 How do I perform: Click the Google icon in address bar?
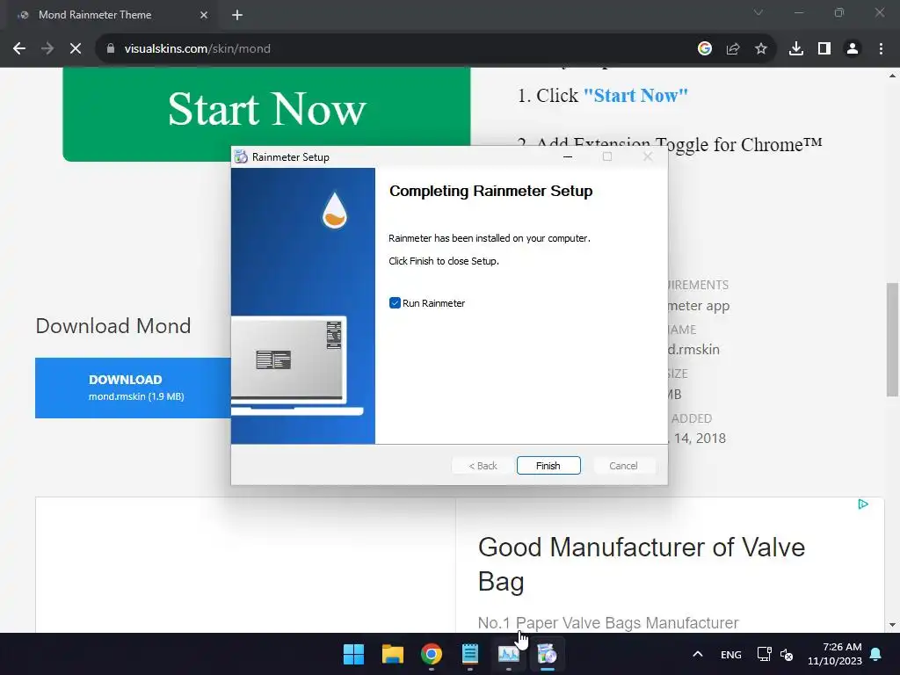pos(705,49)
